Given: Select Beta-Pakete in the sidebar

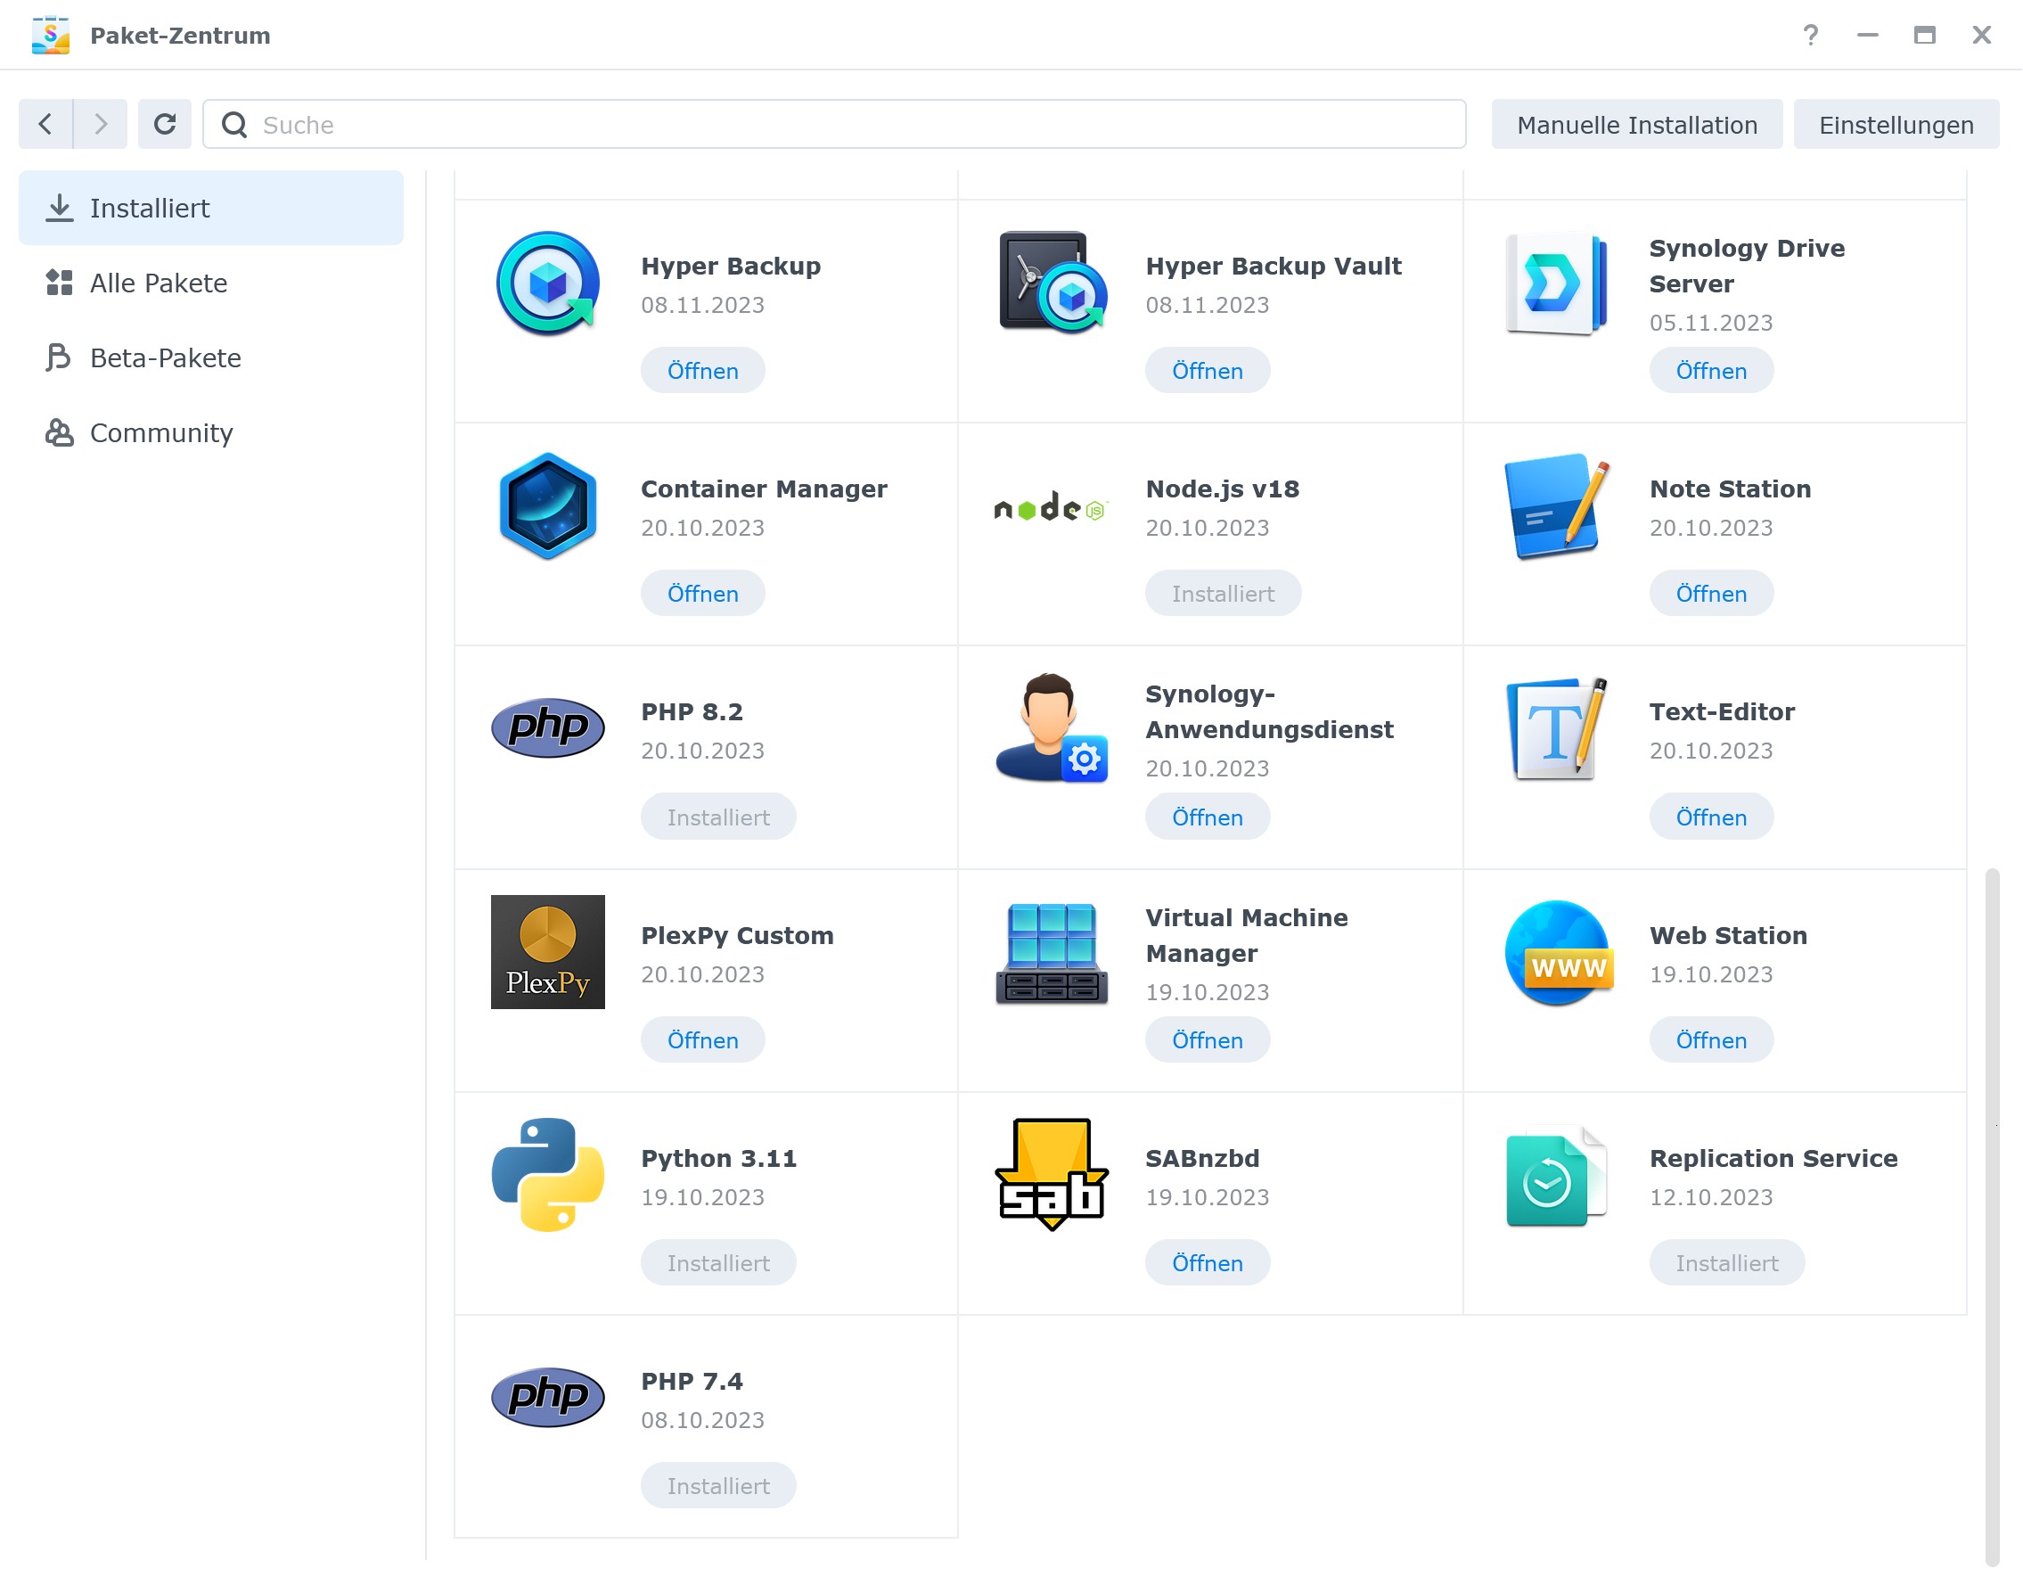Looking at the screenshot, I should point(165,358).
